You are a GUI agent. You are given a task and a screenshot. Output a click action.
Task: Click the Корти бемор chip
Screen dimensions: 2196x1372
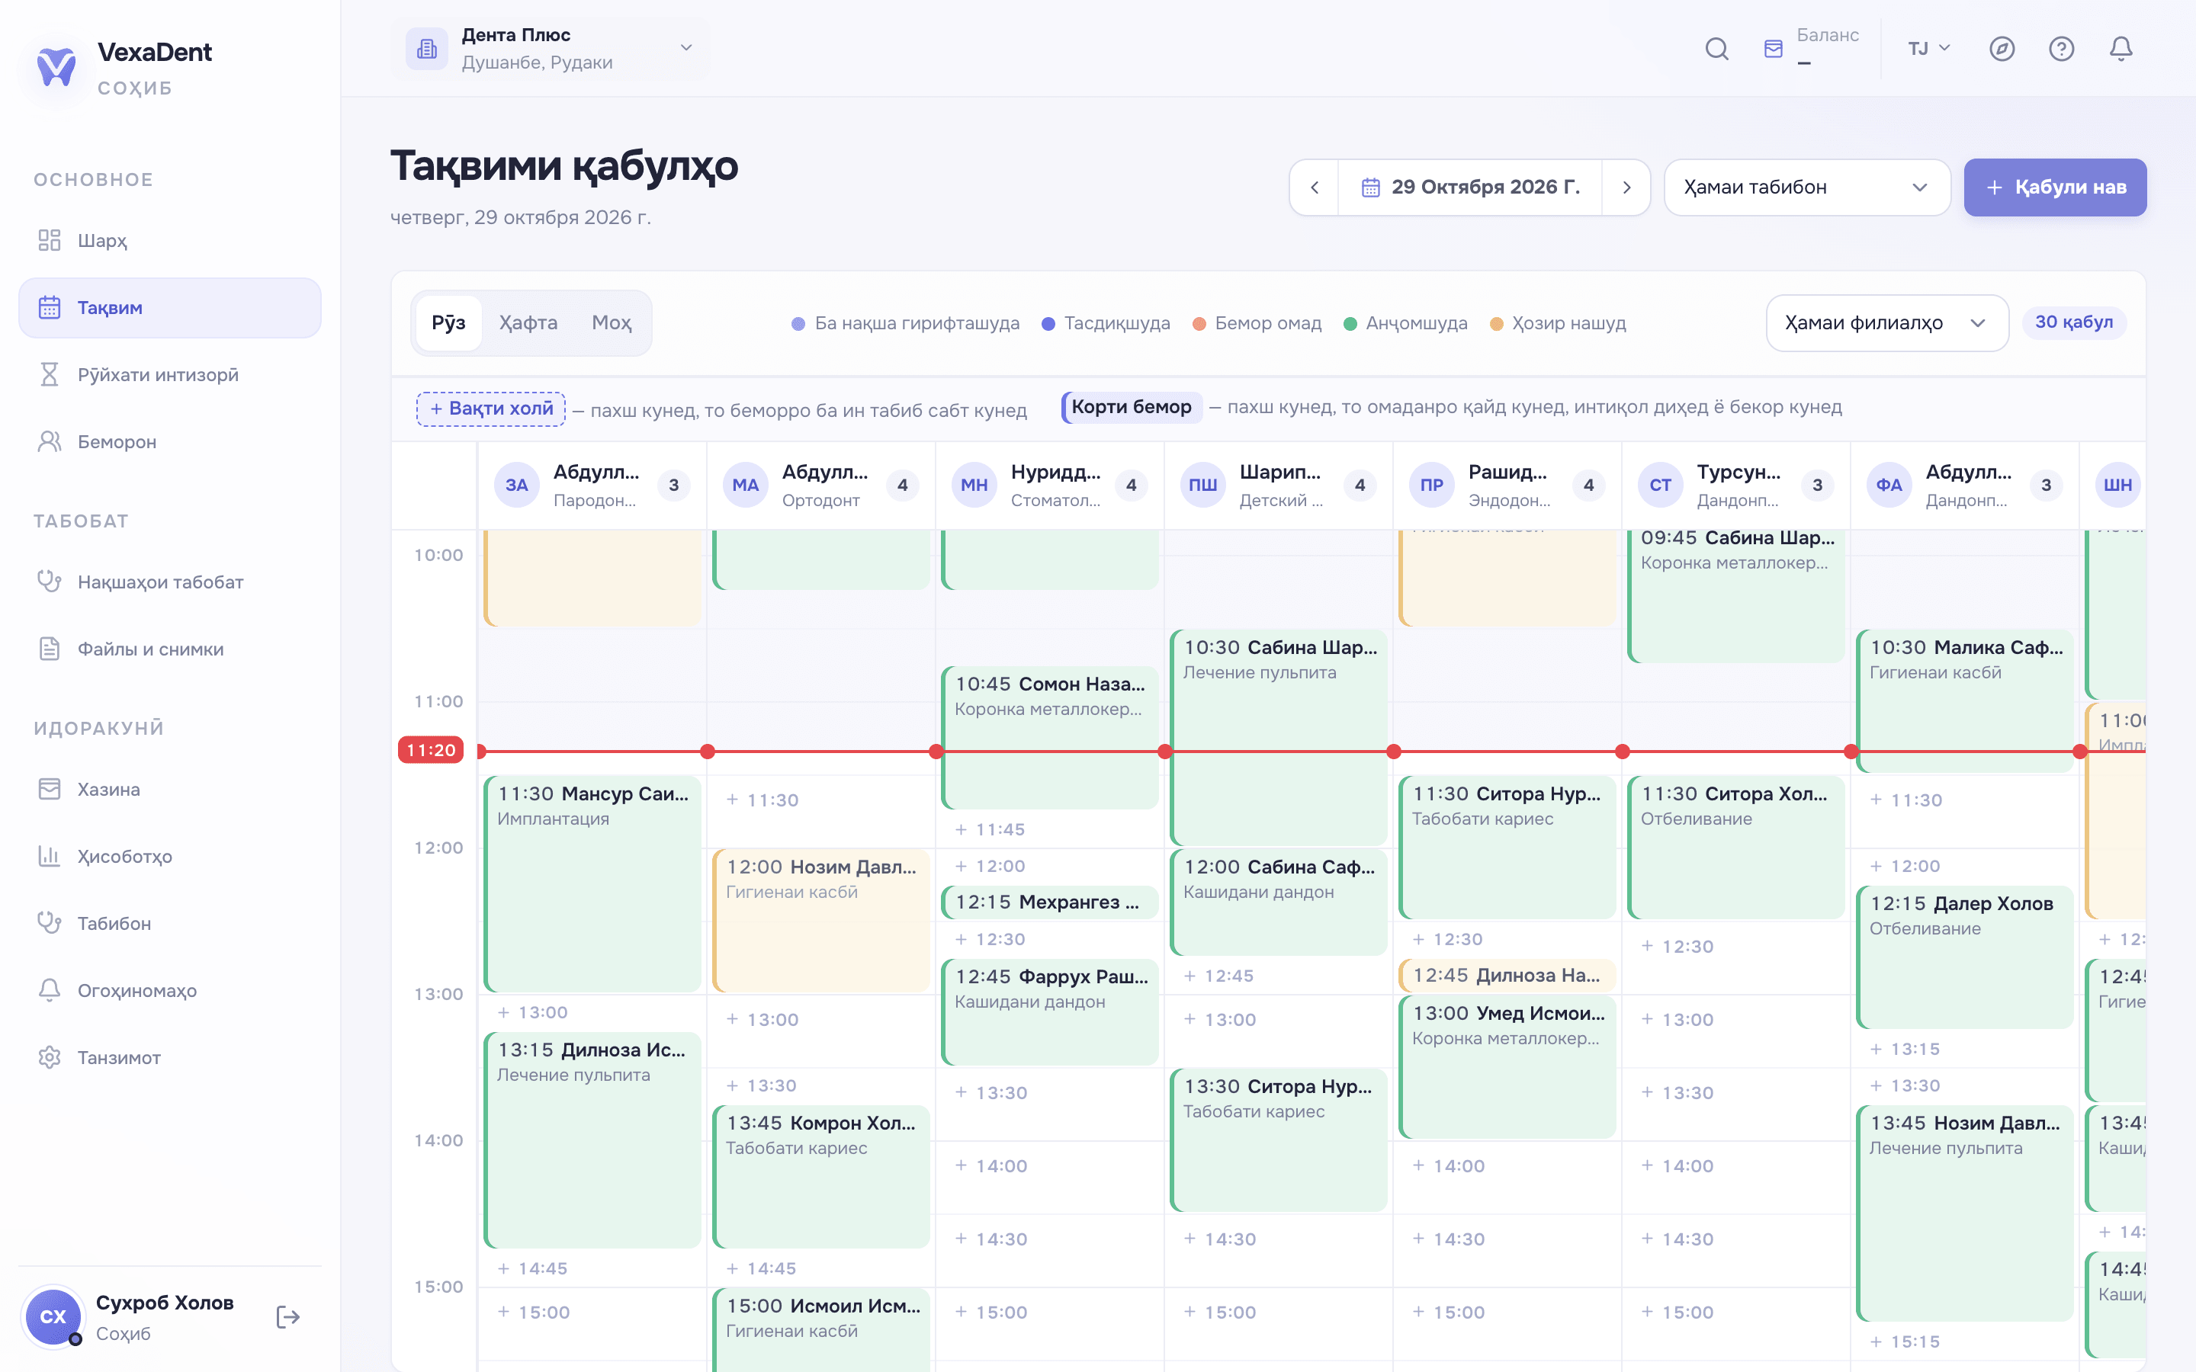point(1132,408)
